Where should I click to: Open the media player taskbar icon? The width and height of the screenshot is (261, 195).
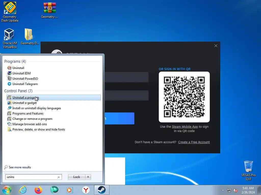point(70,190)
